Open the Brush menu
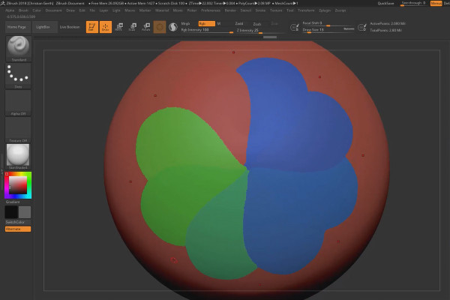Image resolution: width=450 pixels, height=300 pixels. click(x=23, y=10)
